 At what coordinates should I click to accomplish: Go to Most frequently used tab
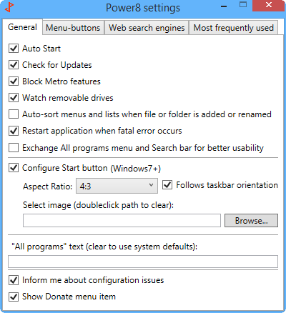[x=234, y=28]
